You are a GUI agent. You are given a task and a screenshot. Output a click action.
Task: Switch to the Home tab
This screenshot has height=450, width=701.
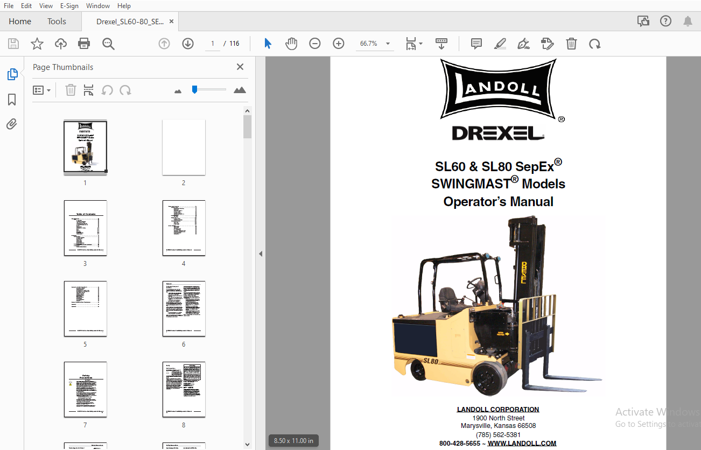tap(20, 22)
